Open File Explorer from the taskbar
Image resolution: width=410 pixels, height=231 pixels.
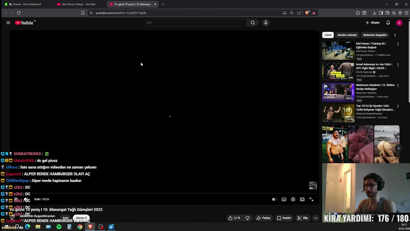38,227
